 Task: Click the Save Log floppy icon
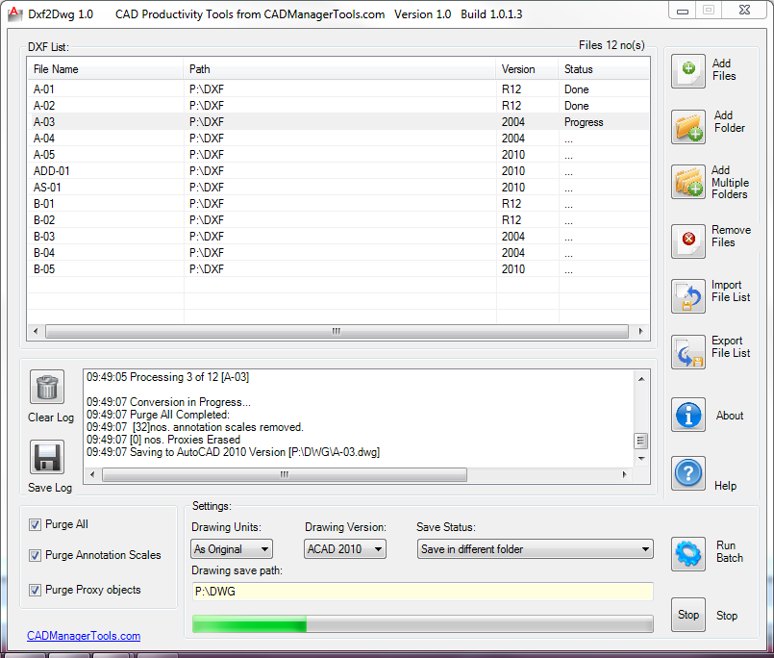47,457
